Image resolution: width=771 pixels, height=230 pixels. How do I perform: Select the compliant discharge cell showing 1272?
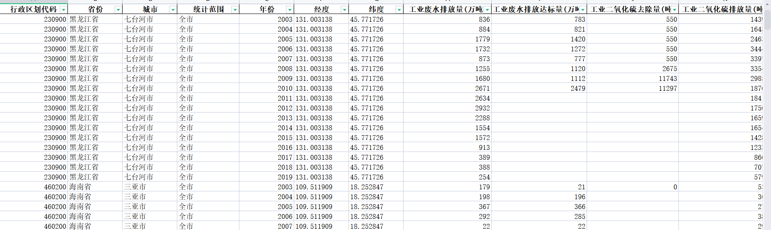tap(539, 49)
